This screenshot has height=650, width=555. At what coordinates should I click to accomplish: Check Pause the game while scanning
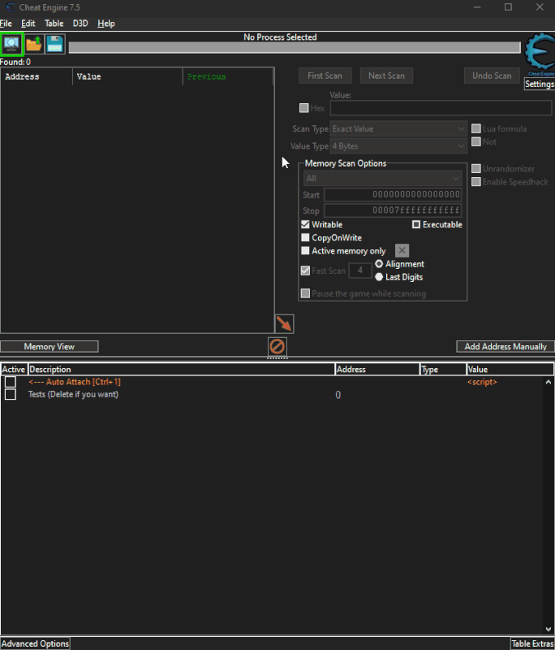pyautogui.click(x=305, y=293)
